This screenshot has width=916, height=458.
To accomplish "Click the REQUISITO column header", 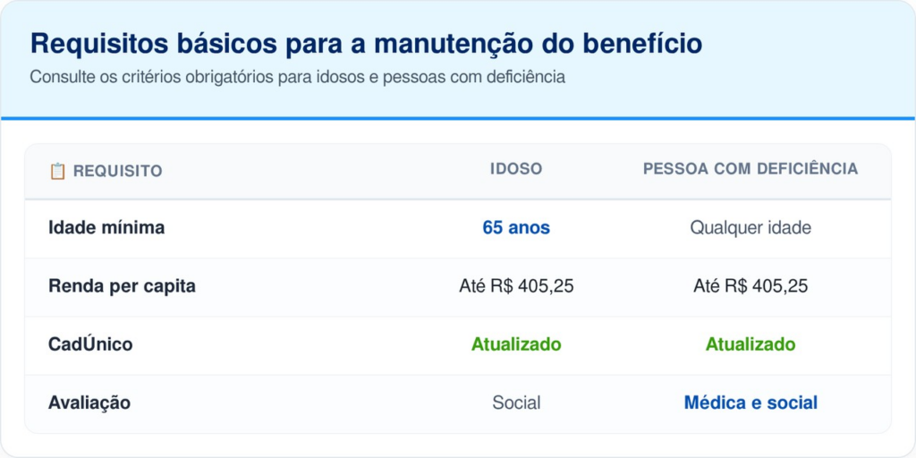I will tap(117, 171).
